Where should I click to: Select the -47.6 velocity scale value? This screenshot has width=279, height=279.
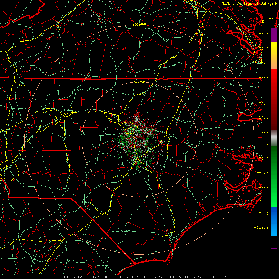(263, 173)
